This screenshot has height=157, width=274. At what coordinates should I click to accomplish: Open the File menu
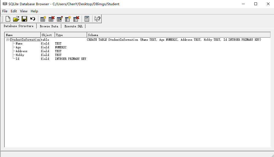click(x=5, y=11)
